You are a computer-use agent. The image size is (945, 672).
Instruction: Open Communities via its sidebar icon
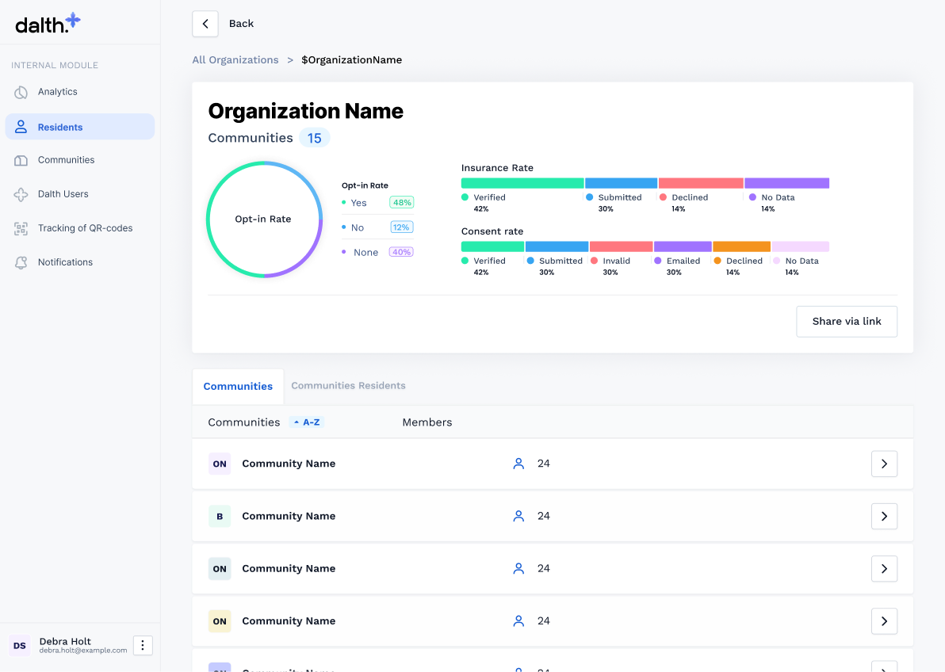coord(21,160)
